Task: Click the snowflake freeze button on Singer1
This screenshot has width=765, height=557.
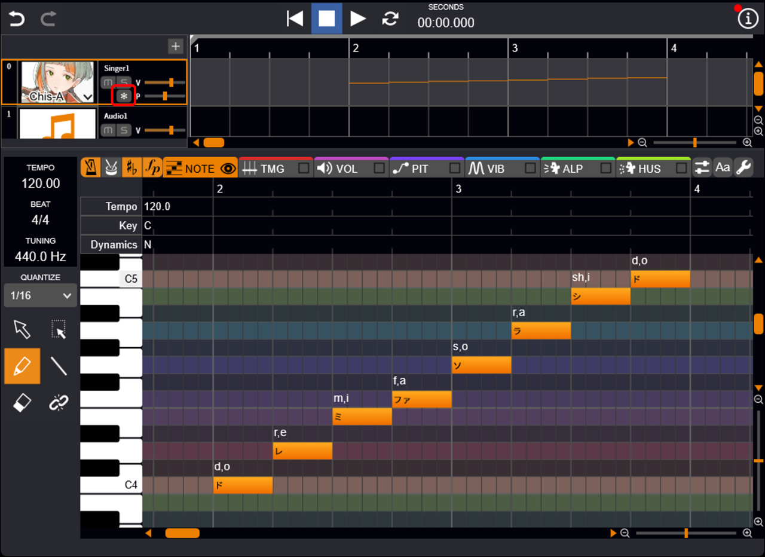Action: tap(124, 96)
